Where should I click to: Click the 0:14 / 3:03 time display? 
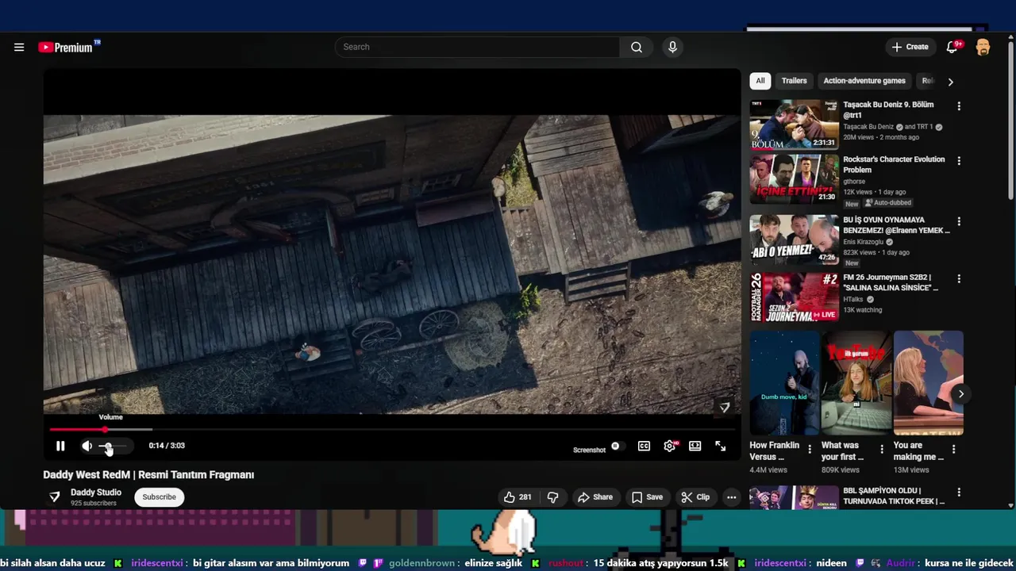pos(167,446)
